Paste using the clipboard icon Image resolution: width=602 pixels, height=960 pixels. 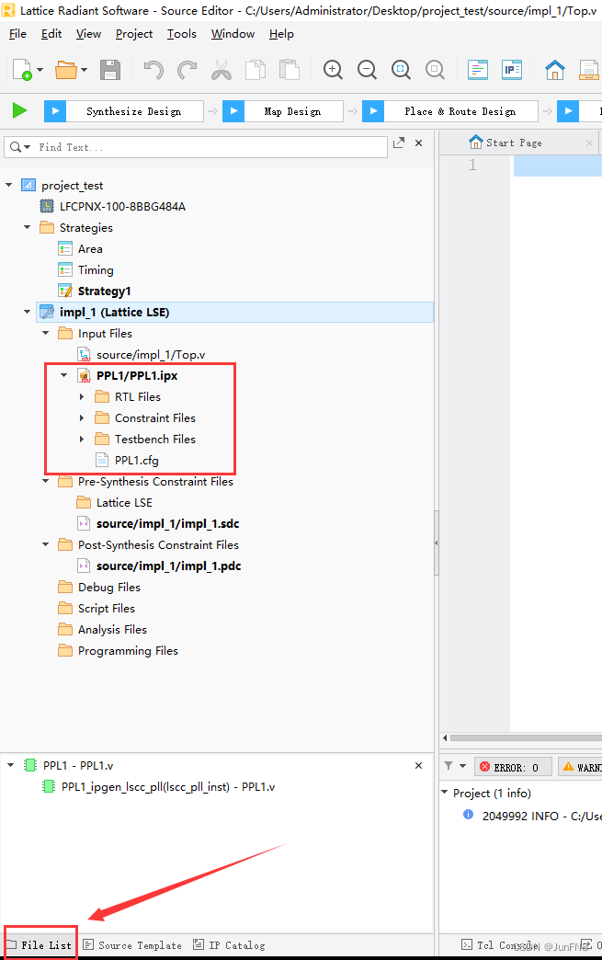(290, 70)
